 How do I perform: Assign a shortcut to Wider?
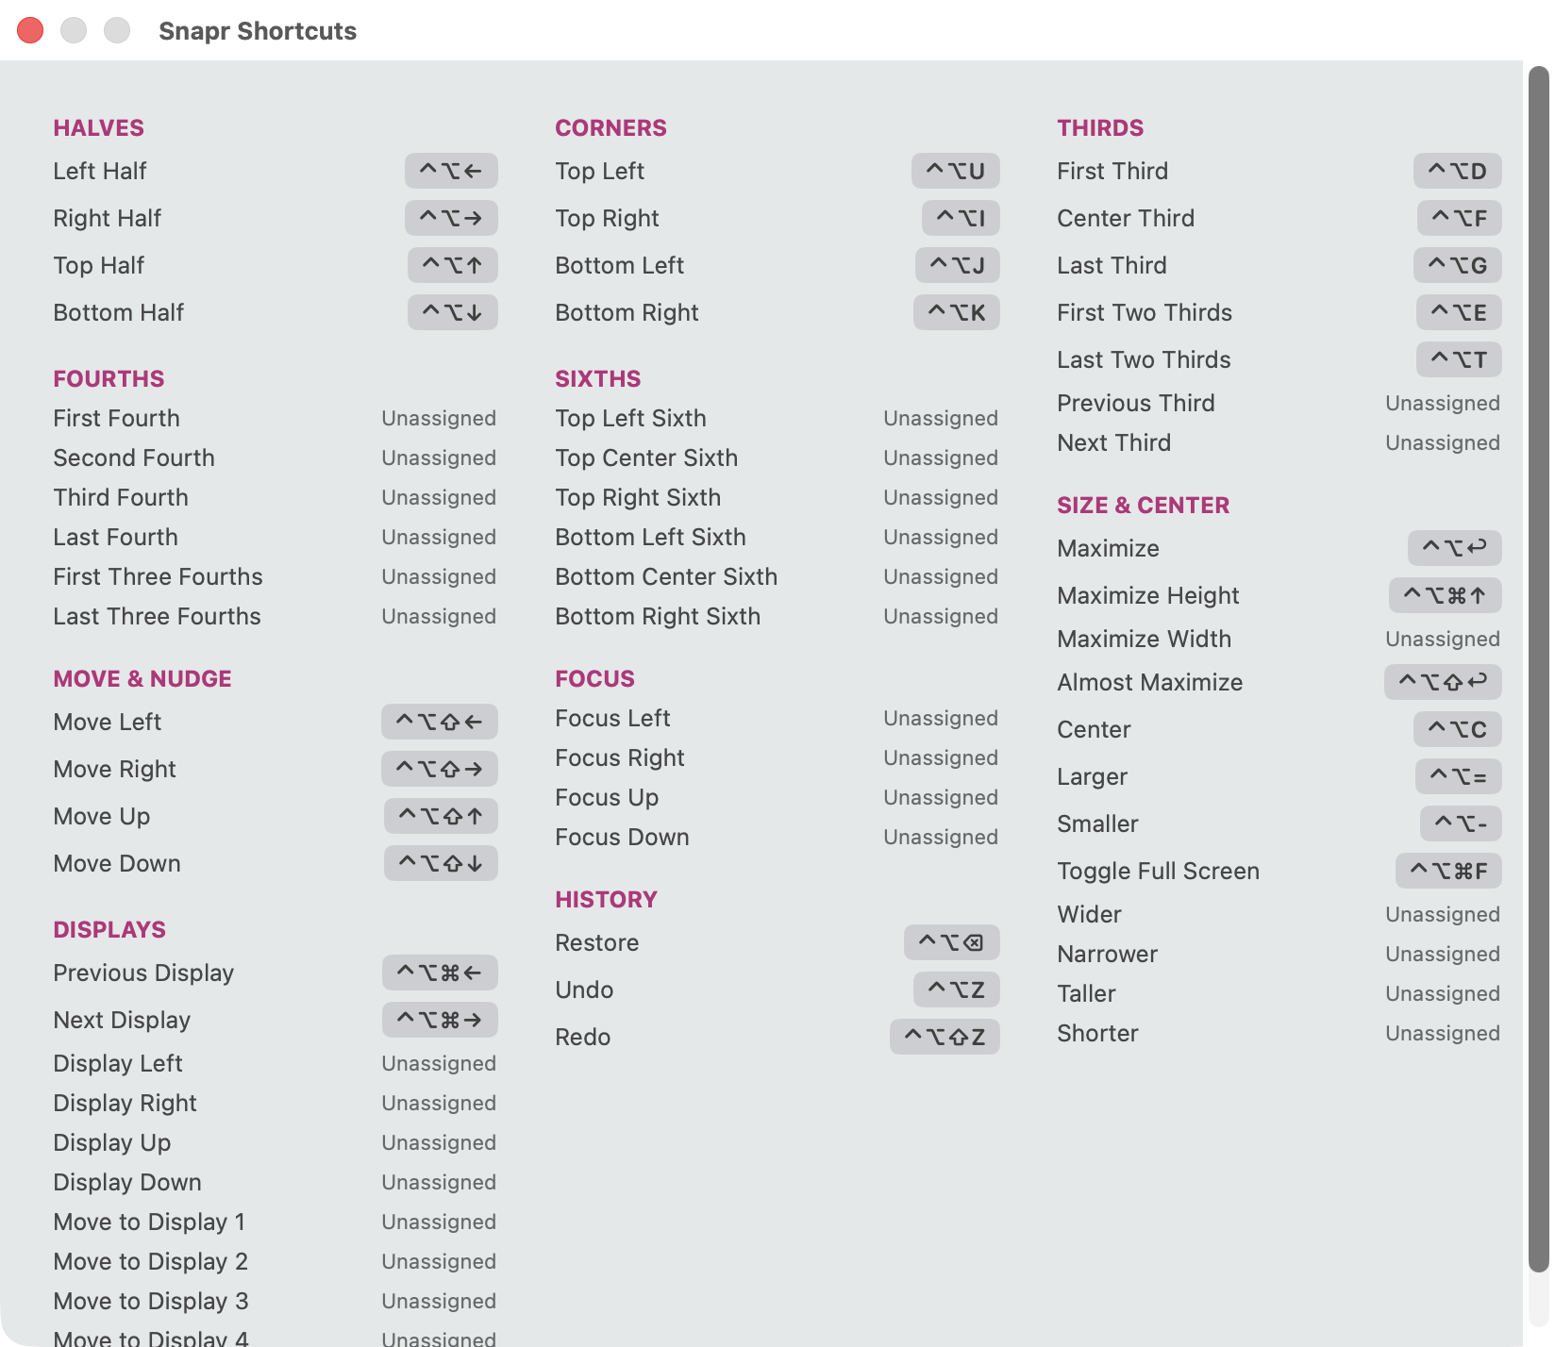point(1442,914)
